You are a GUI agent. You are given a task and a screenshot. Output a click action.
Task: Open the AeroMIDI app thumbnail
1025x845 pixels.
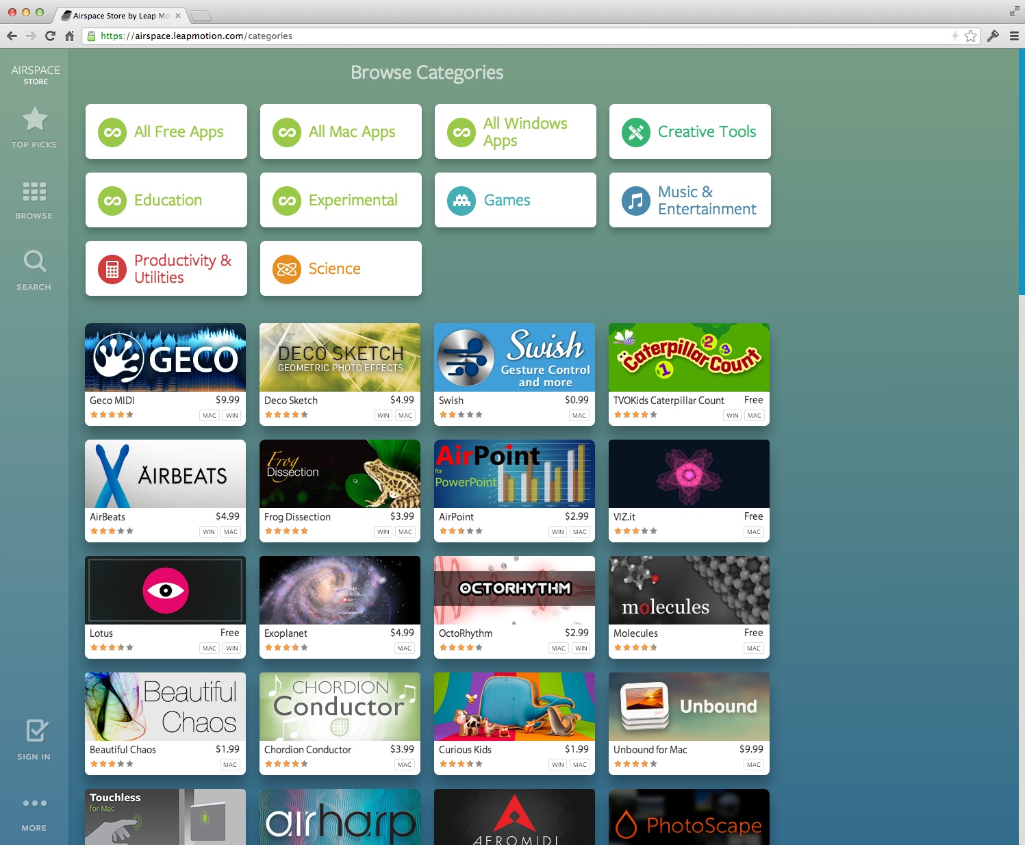[514, 817]
